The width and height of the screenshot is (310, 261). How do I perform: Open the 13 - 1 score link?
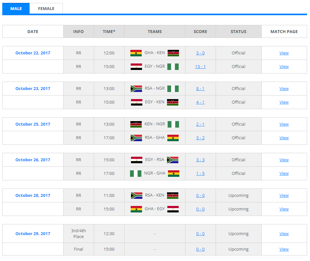200,67
